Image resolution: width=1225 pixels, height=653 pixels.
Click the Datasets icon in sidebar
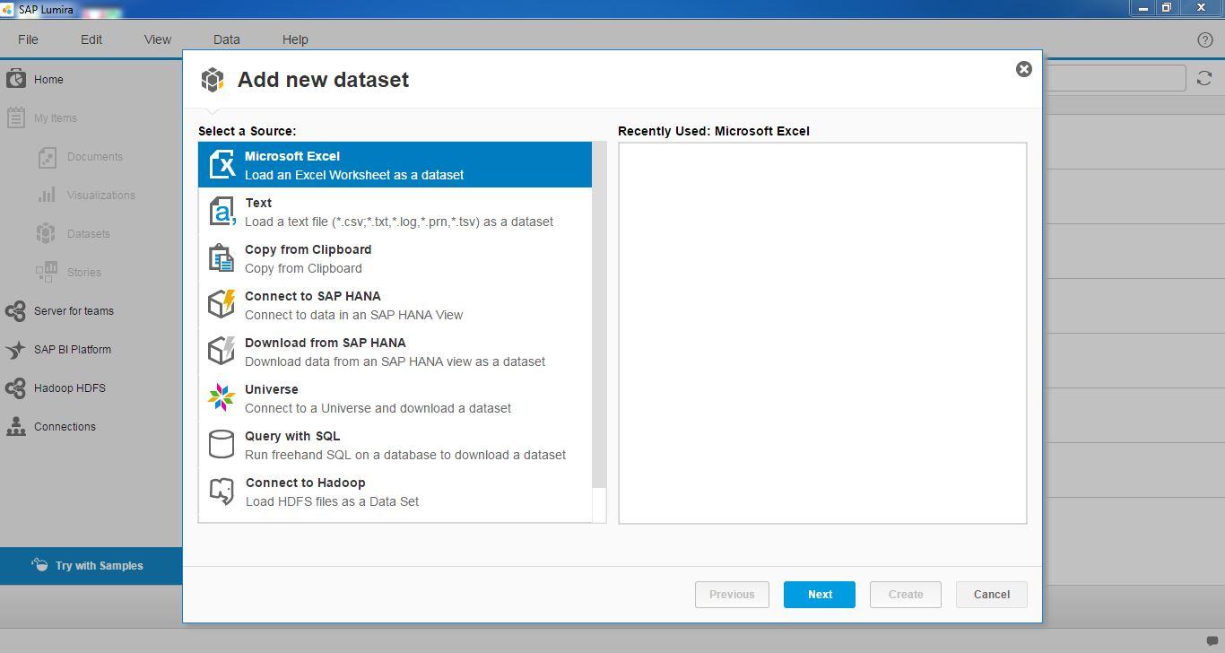(x=46, y=233)
